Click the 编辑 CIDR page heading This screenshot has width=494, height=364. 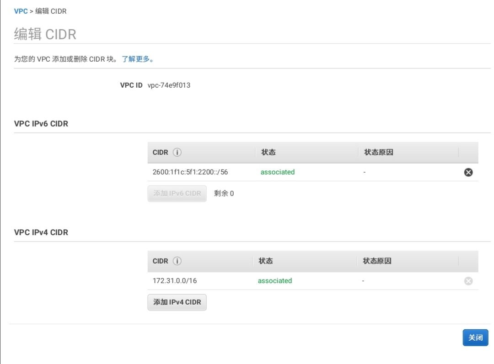tap(45, 34)
